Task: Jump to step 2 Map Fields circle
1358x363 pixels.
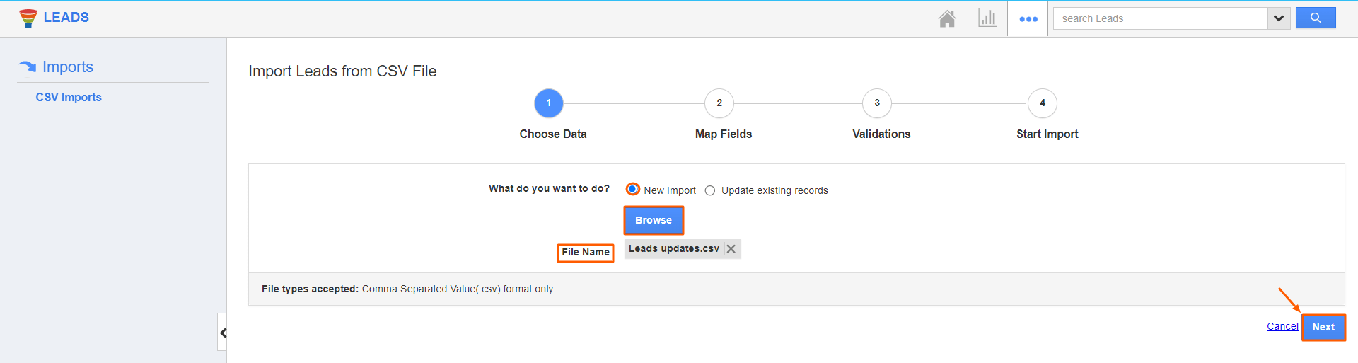Action: (719, 103)
